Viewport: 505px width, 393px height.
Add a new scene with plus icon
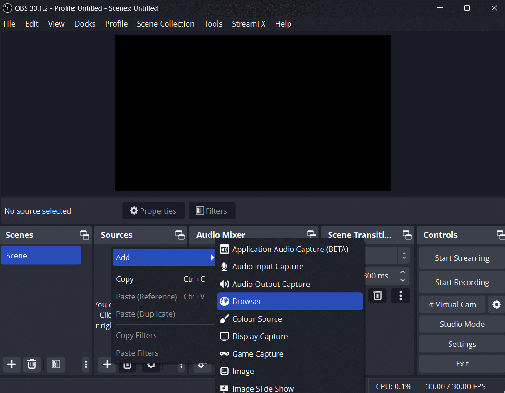[12, 364]
